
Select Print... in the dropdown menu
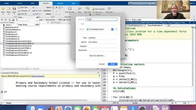click(28, 17)
